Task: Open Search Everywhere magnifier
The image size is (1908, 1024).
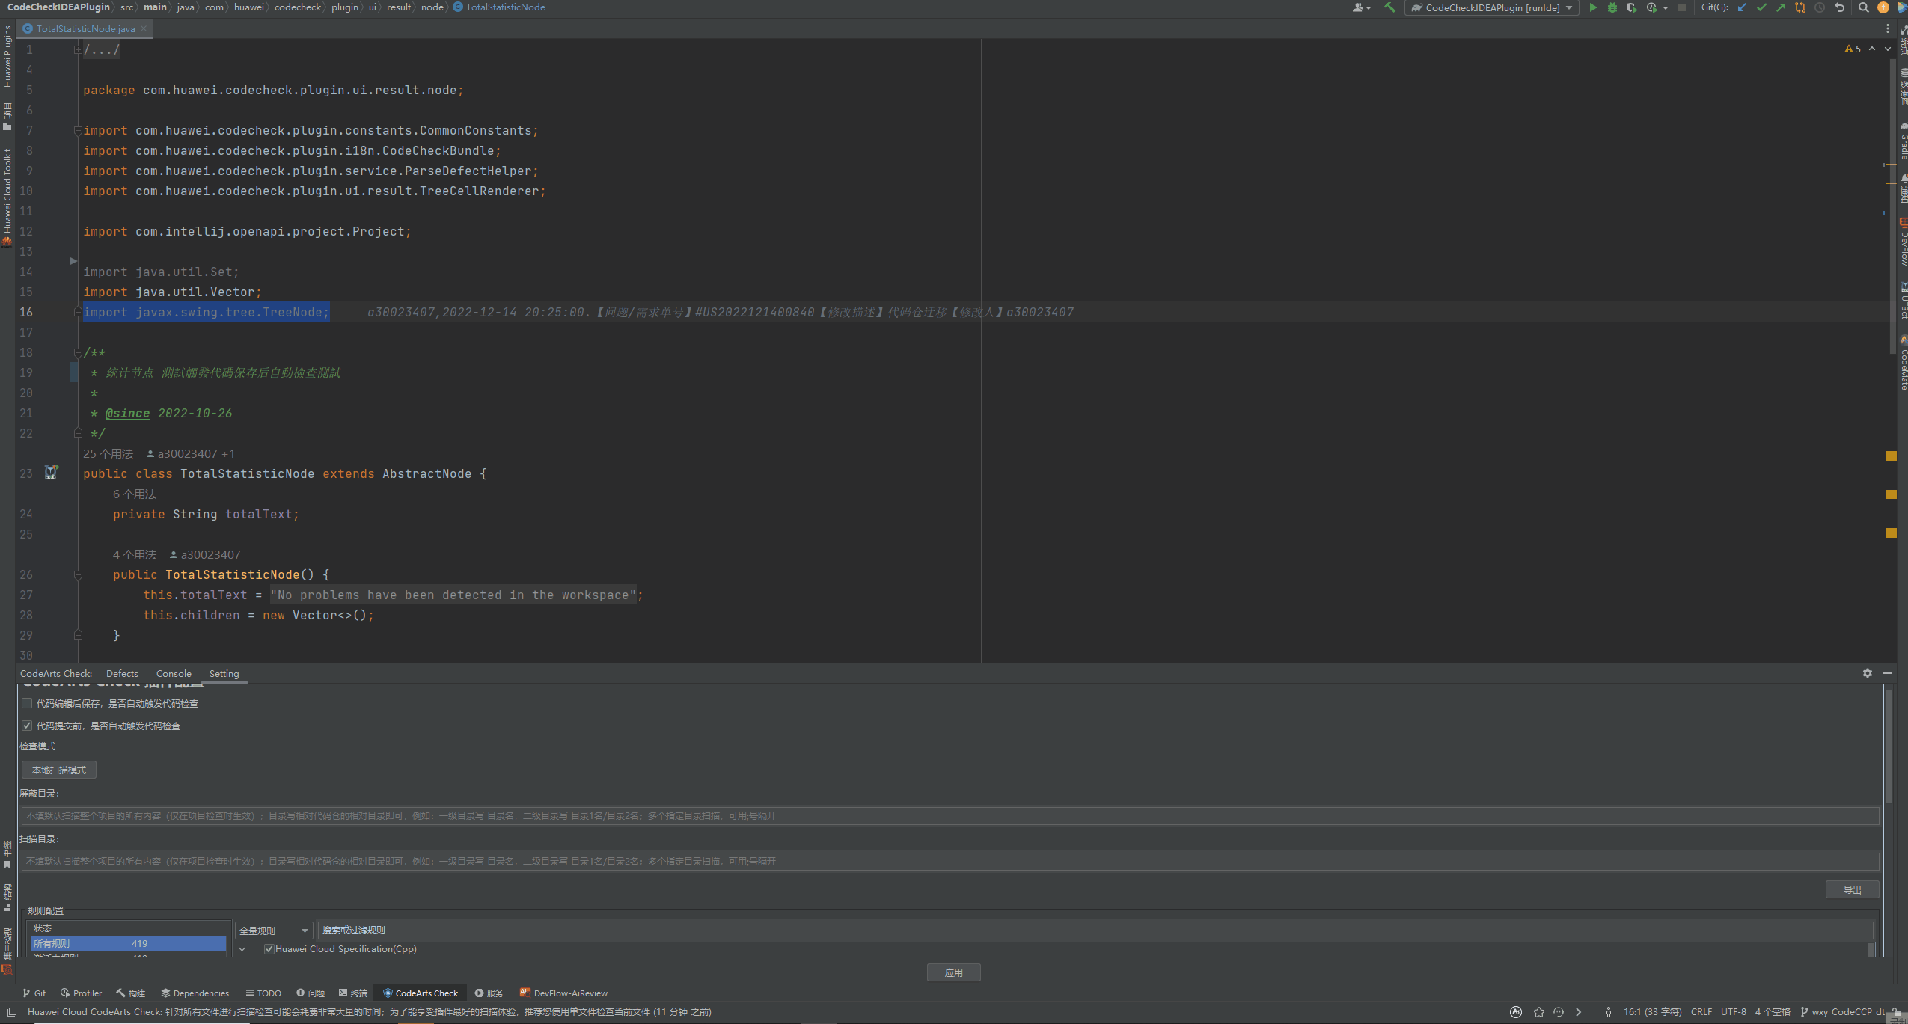Action: coord(1863,7)
